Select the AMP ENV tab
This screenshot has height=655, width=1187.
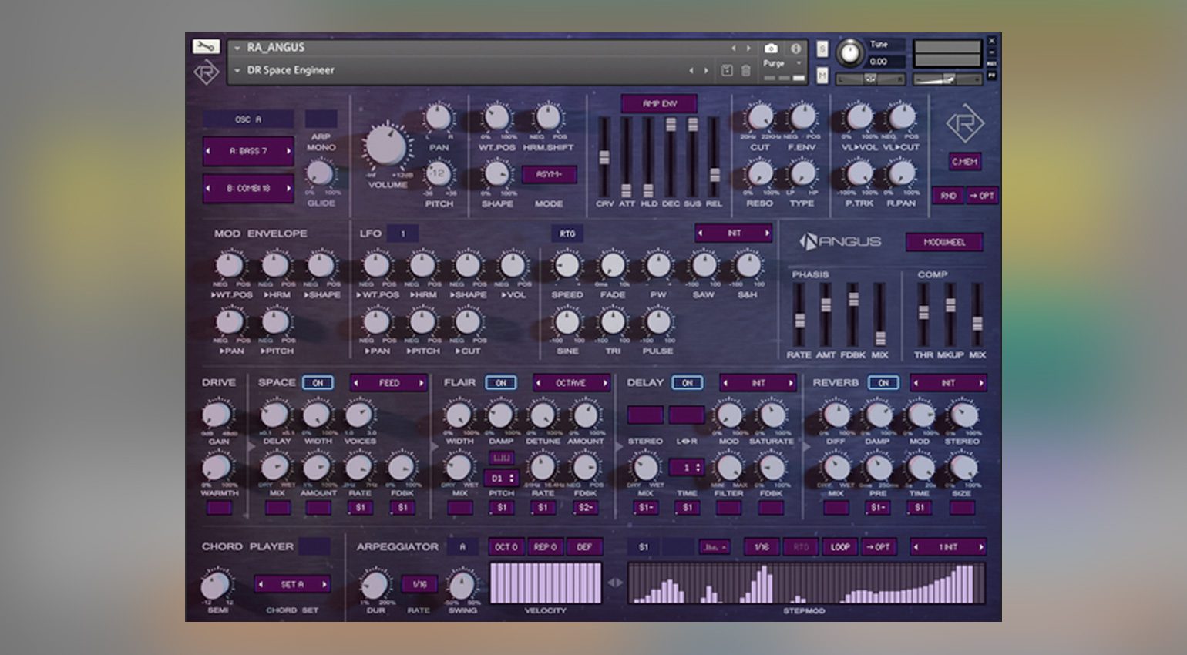pyautogui.click(x=660, y=103)
